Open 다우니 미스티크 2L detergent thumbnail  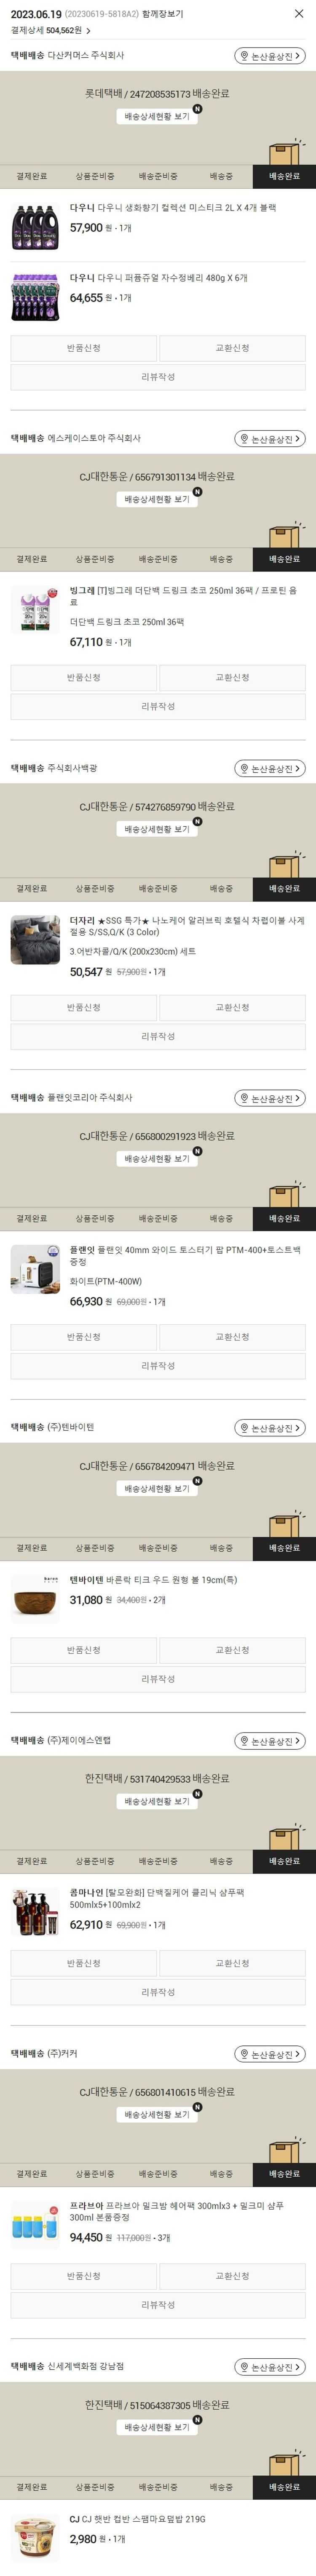(x=35, y=227)
